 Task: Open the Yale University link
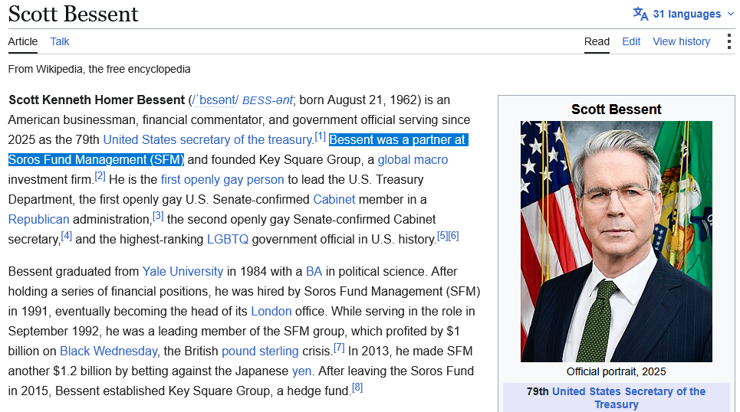[x=183, y=272]
